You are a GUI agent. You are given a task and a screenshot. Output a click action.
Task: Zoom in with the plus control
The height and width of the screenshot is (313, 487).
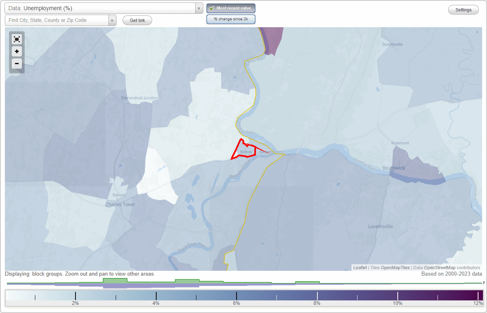[17, 51]
